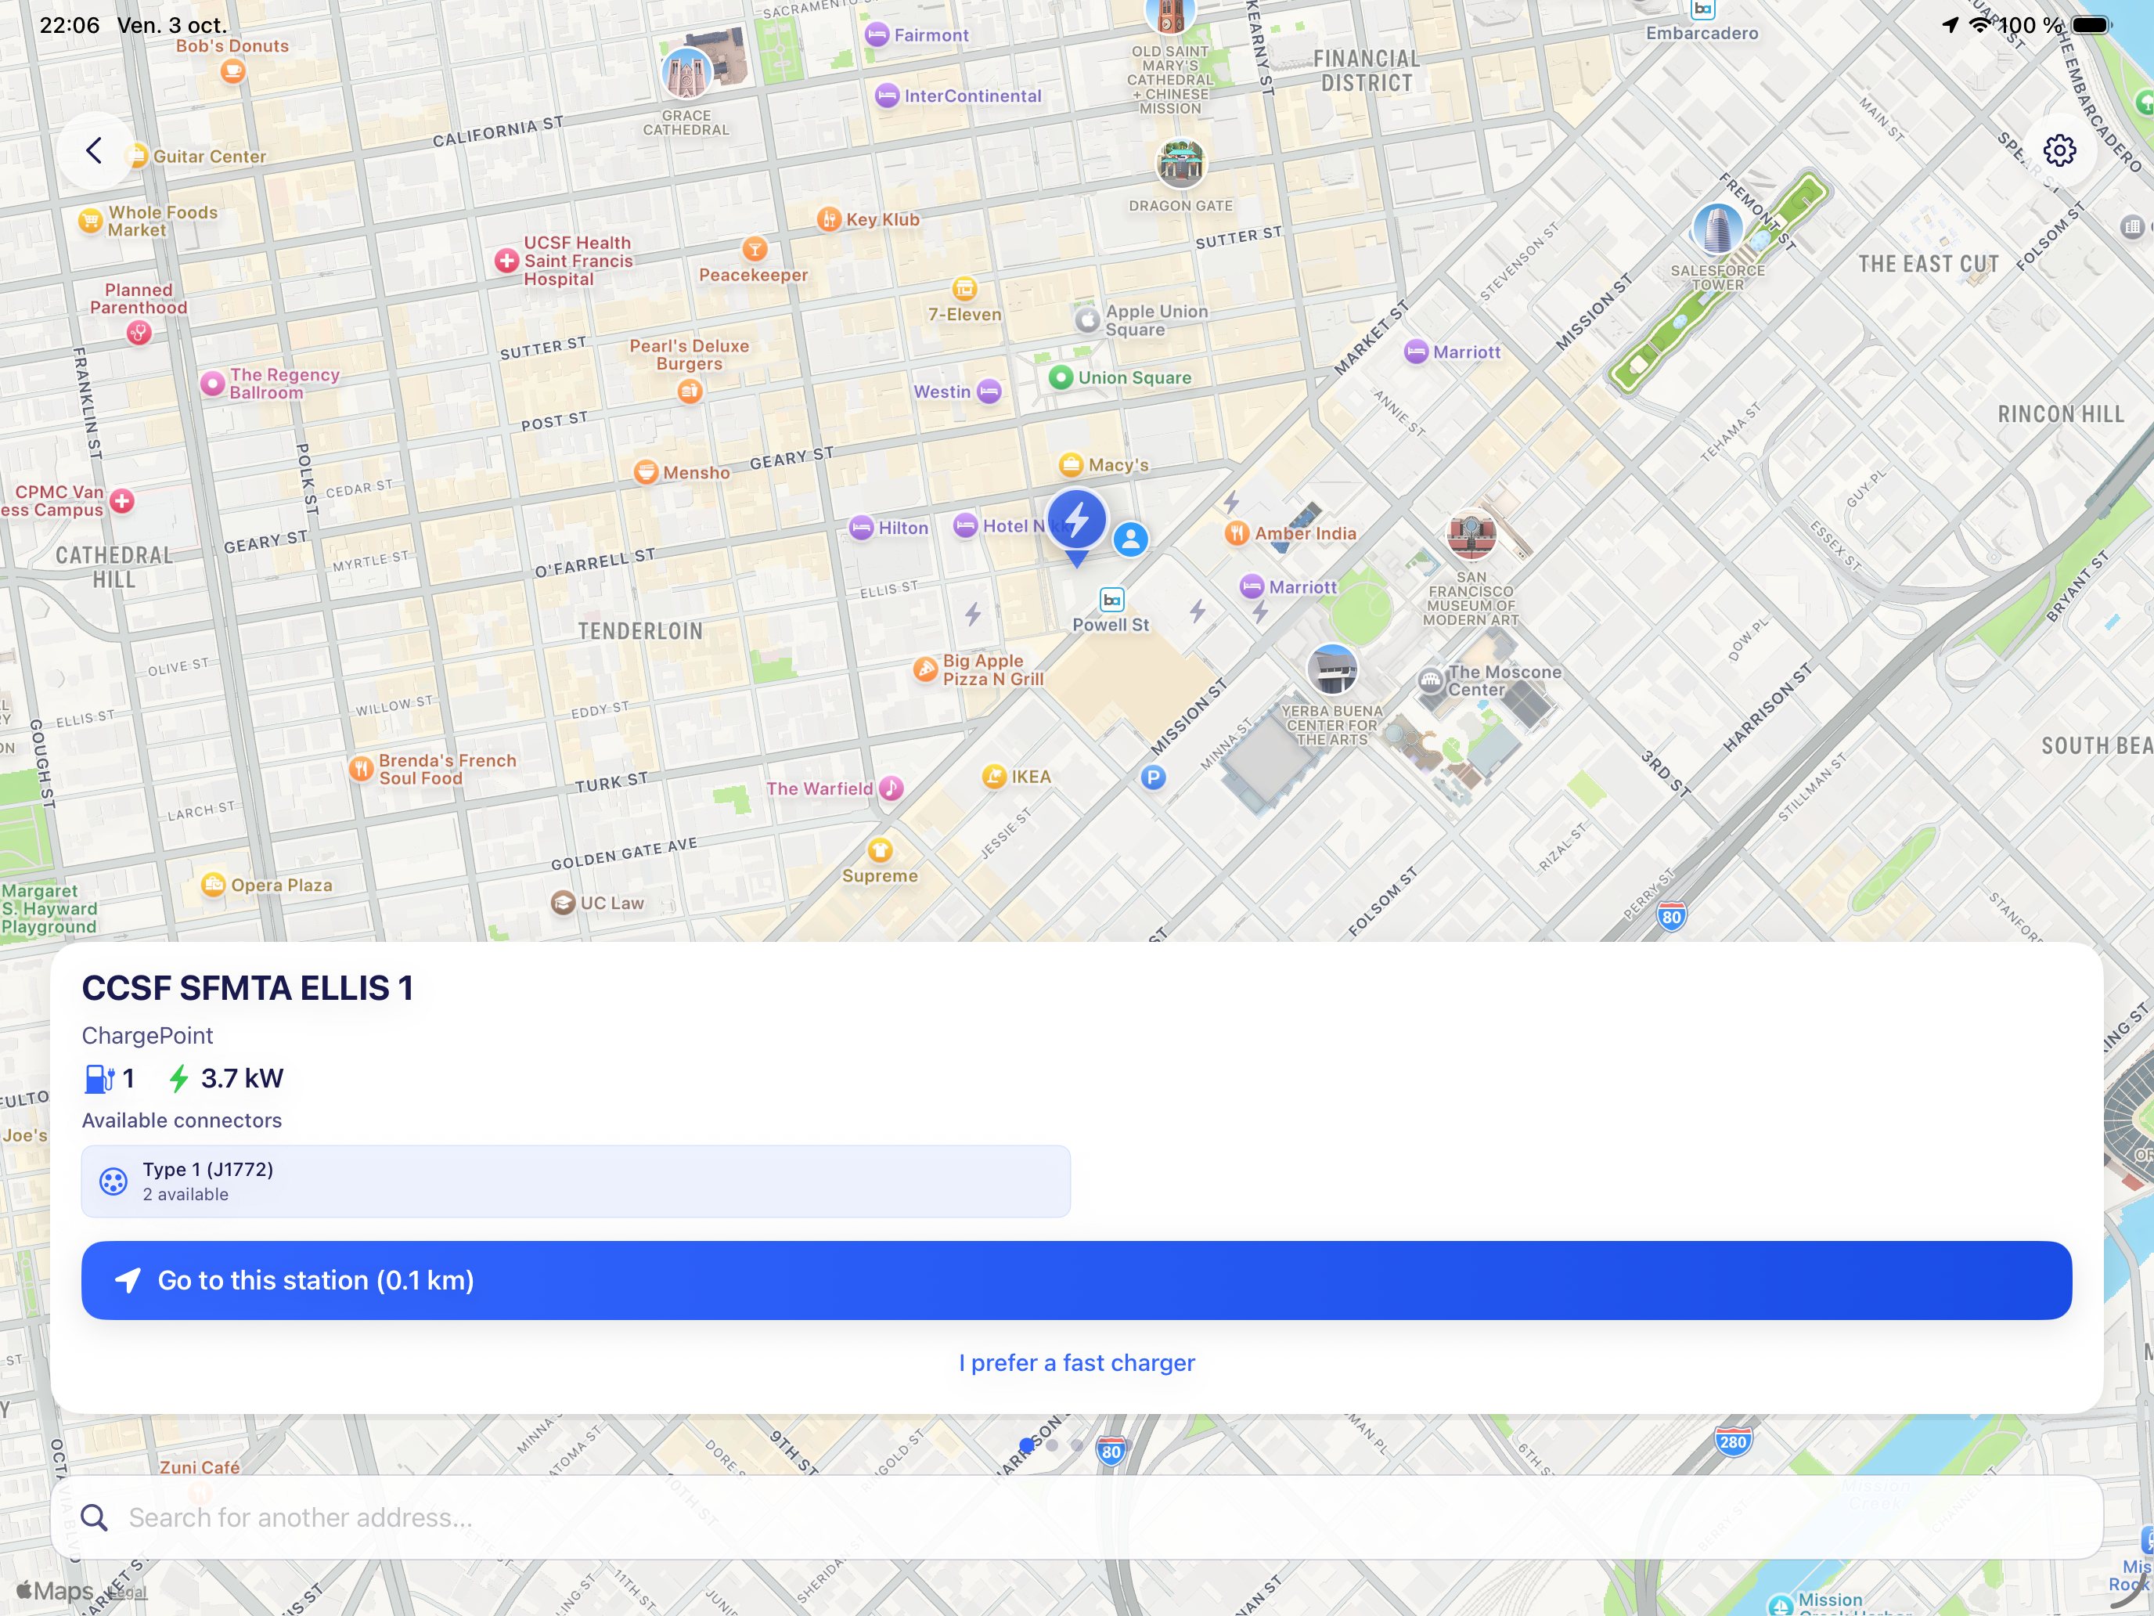Tap the Hilton hotel marker

pyautogui.click(x=861, y=528)
